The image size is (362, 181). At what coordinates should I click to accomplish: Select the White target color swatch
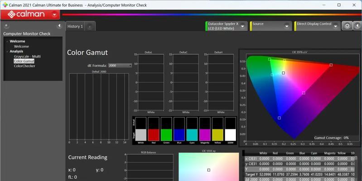(140, 135)
